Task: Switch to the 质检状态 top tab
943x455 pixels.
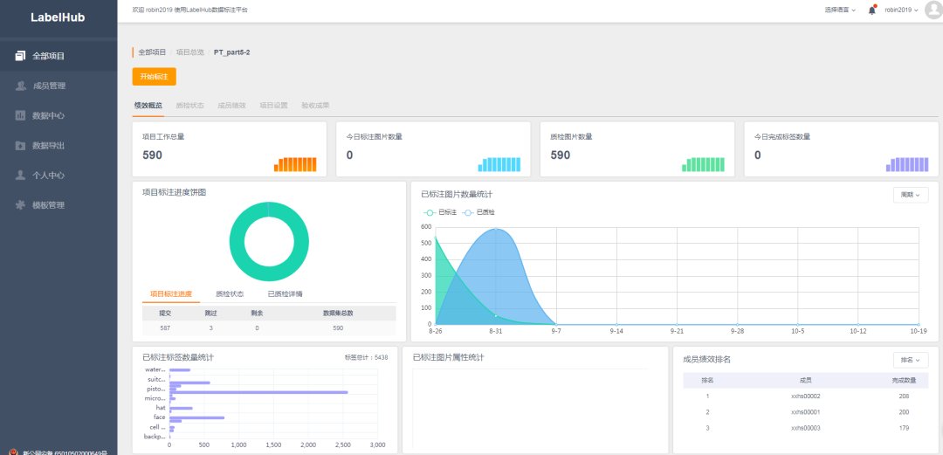Action: coord(190,106)
